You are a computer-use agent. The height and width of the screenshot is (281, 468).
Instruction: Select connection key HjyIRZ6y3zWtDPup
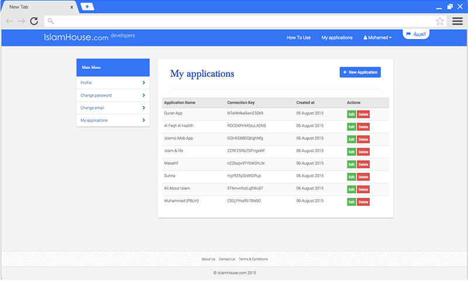coord(244,176)
